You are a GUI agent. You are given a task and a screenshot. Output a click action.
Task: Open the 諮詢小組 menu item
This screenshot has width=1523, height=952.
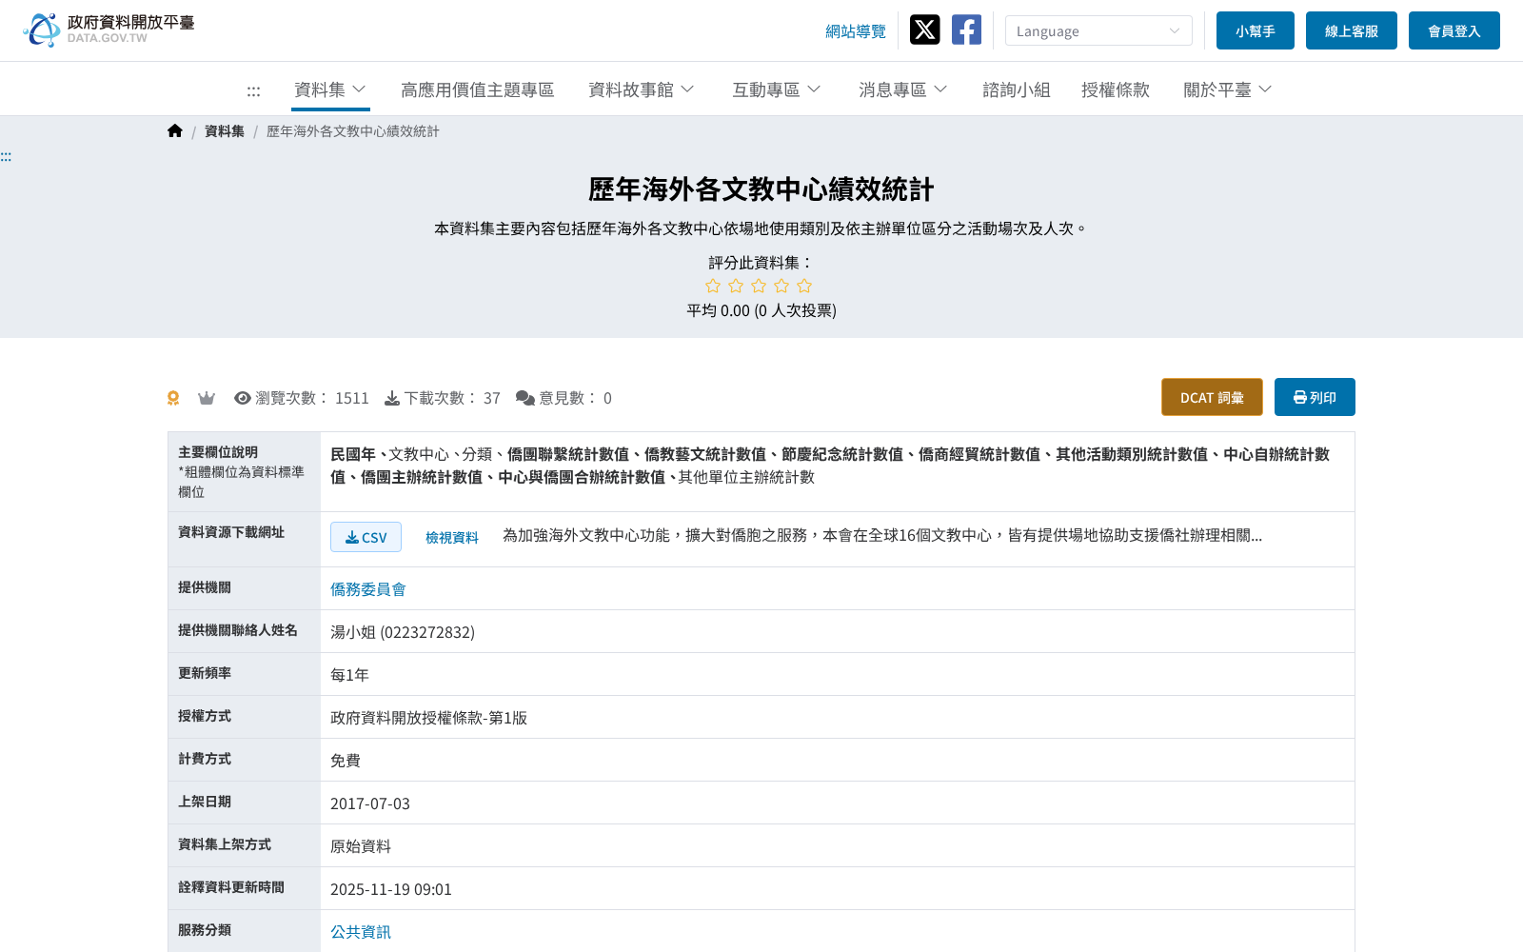coord(1017,89)
